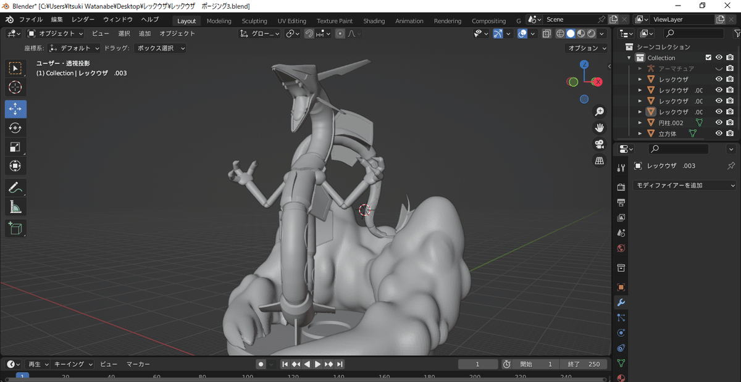The width and height of the screenshot is (741, 382).
Task: Toggle X-ray mode in viewport header
Action: click(x=546, y=33)
